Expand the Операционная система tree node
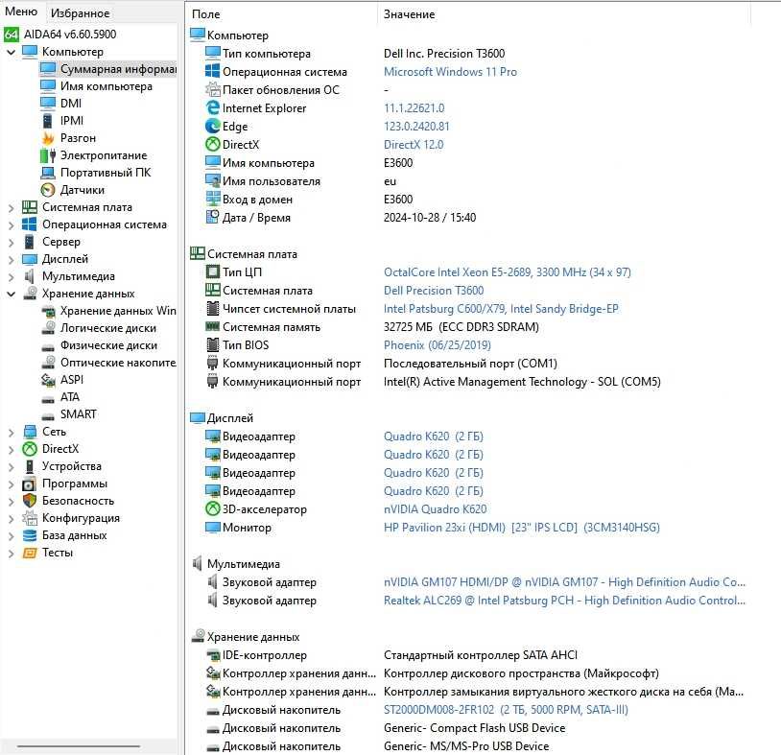 pyautogui.click(x=11, y=225)
